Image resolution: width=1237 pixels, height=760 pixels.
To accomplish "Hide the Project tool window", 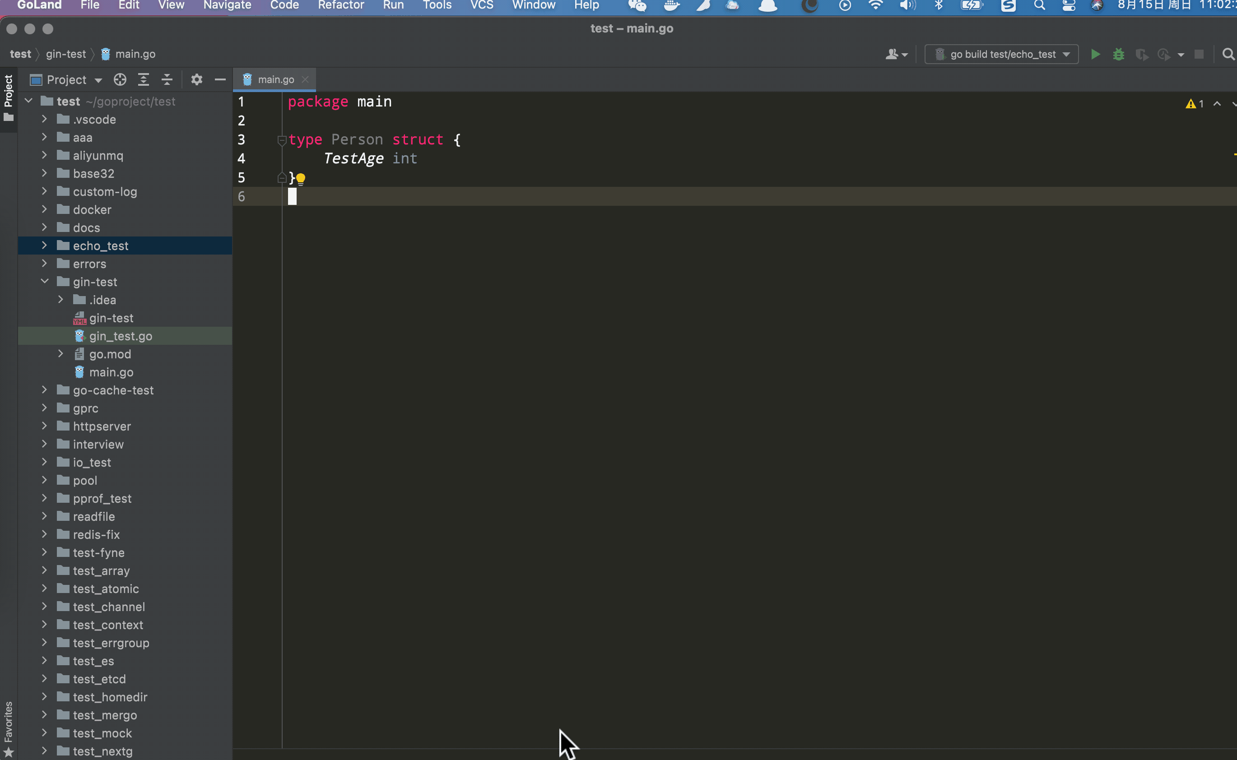I will point(220,79).
